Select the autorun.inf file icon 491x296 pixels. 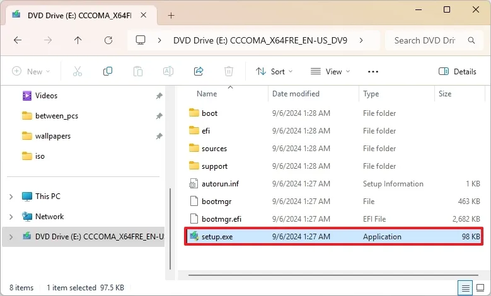194,184
